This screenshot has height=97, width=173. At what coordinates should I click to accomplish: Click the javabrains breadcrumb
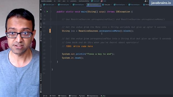click(73, 1)
